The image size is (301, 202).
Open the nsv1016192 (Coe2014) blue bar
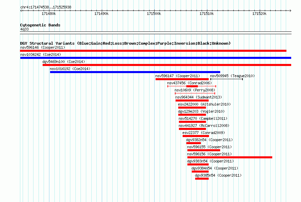point(135,72)
